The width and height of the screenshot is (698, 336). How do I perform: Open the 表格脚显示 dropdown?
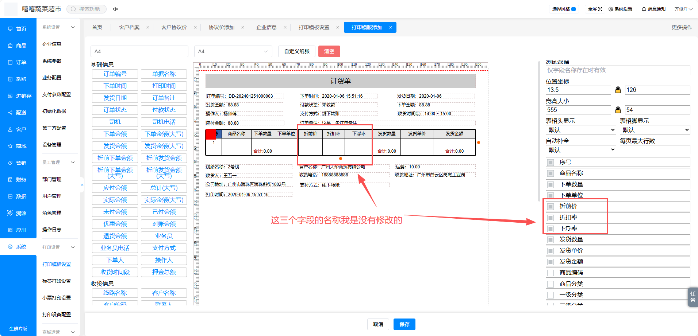(x=655, y=130)
